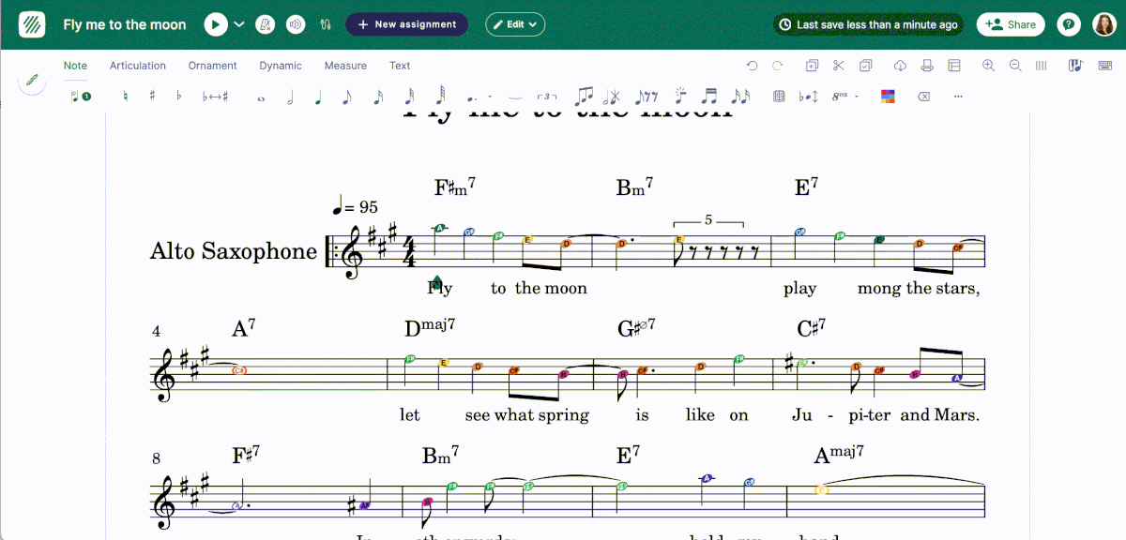The height and width of the screenshot is (540, 1126).
Task: Open the 8va octave dropdown
Action: pos(845,97)
